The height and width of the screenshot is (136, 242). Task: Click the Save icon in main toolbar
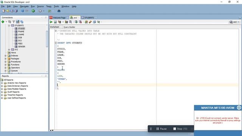click(x=12, y=11)
